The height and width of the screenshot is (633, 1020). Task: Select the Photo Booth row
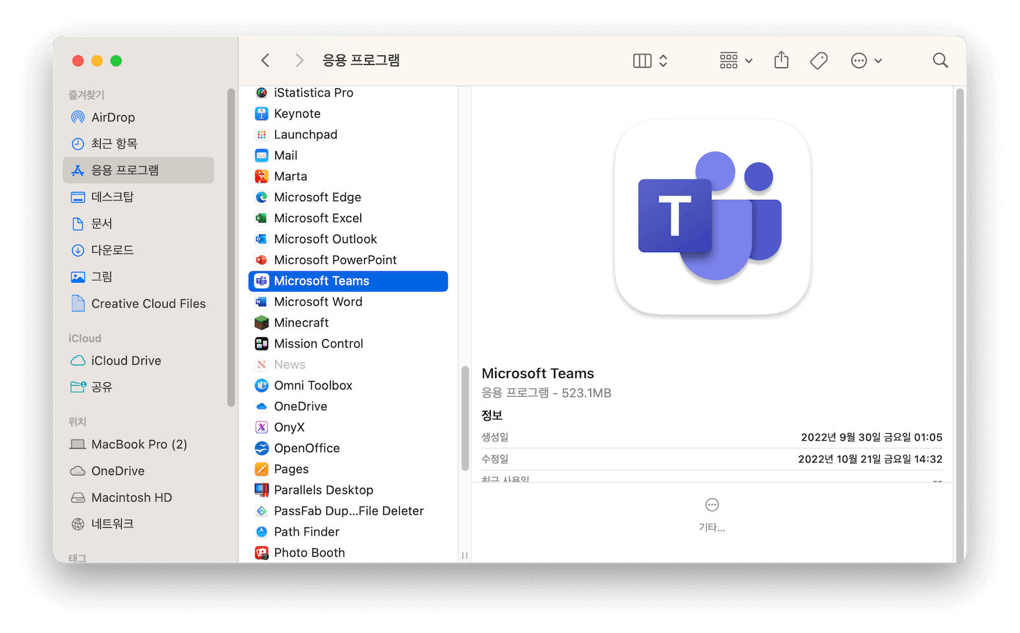tap(348, 553)
